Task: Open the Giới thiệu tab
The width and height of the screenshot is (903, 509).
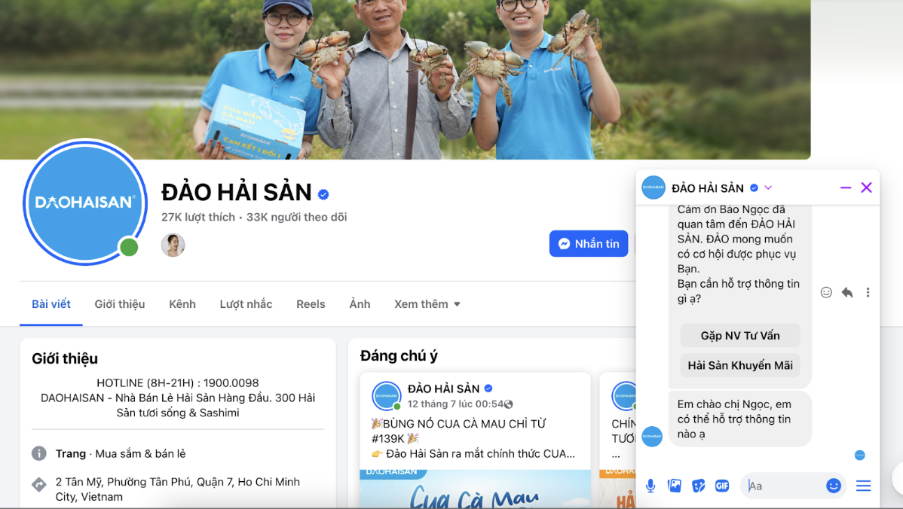Action: (x=120, y=304)
